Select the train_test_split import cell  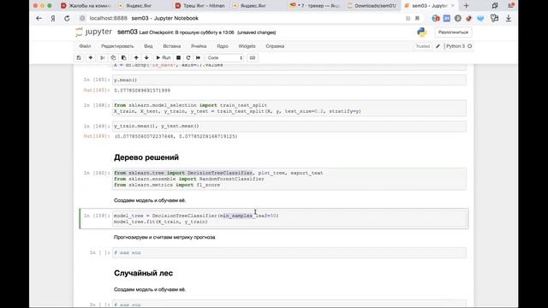point(289,109)
